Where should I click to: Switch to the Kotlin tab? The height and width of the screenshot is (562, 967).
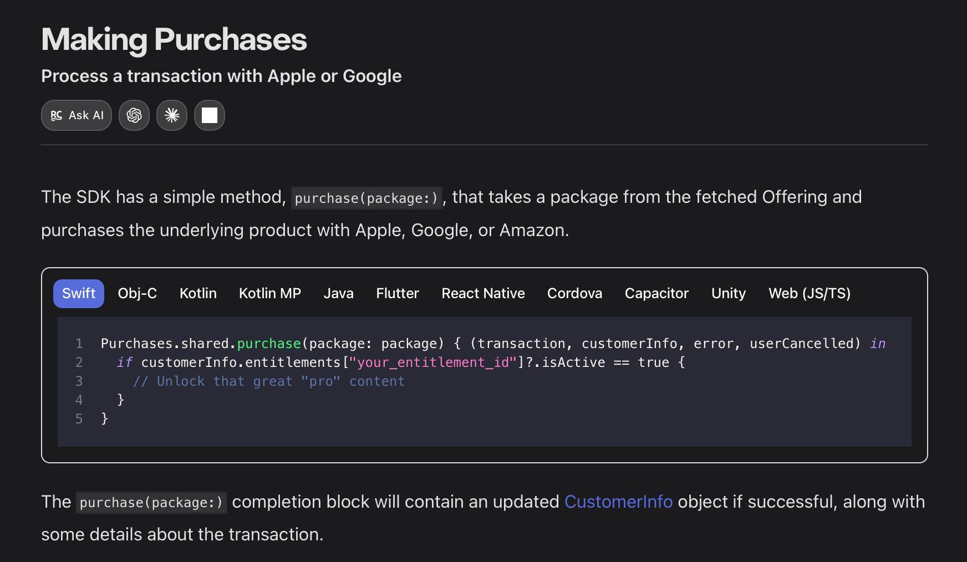coord(198,293)
